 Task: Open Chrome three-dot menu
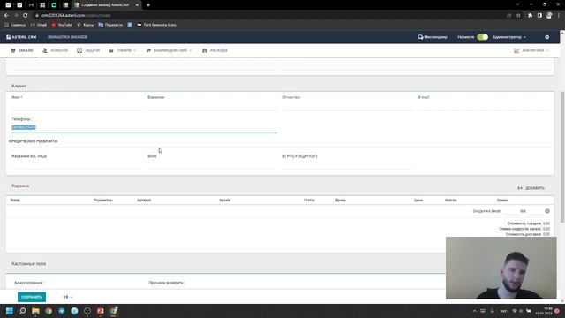[559, 16]
